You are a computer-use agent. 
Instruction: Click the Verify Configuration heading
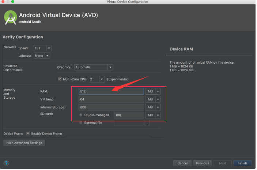[x=23, y=37]
